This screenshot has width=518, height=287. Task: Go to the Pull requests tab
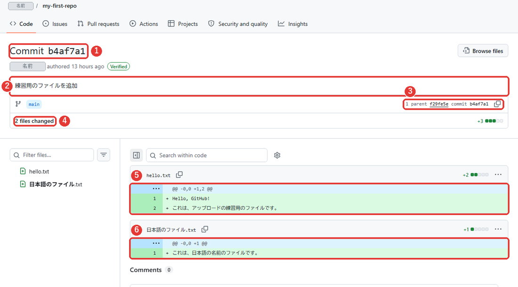[98, 24]
